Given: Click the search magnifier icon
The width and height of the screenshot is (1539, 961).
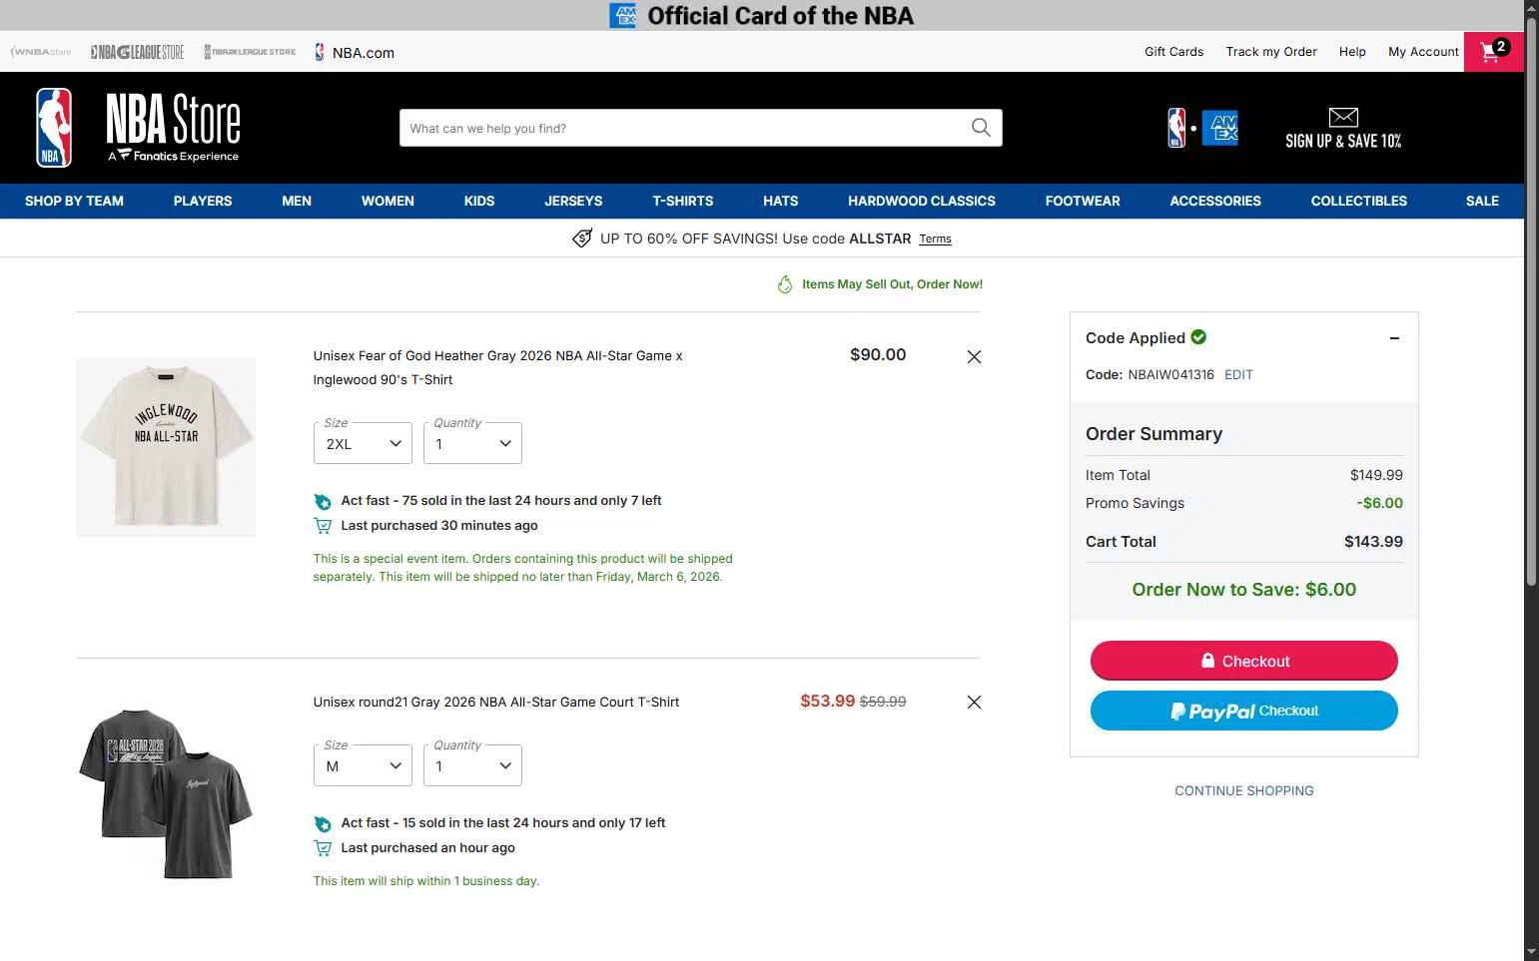Looking at the screenshot, I should coord(981,128).
